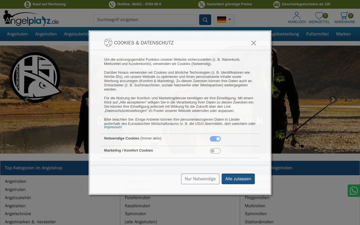Screen dimensions: 360x225
Task: Open the Angelruten menu
Action: coord(17,34)
